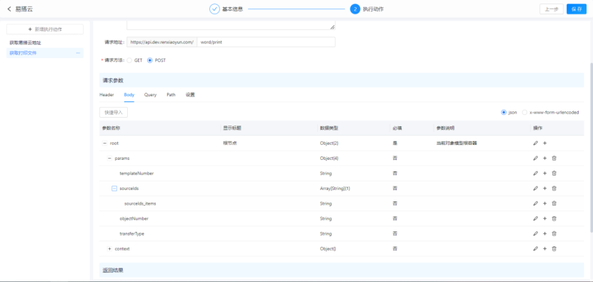Choose the x-www-form-urlencoded body format

click(524, 112)
